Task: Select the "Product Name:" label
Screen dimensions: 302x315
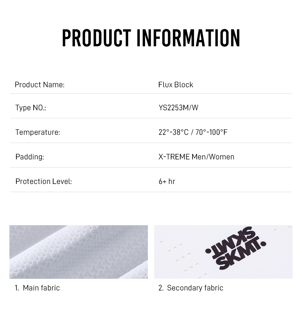Action: click(40, 85)
